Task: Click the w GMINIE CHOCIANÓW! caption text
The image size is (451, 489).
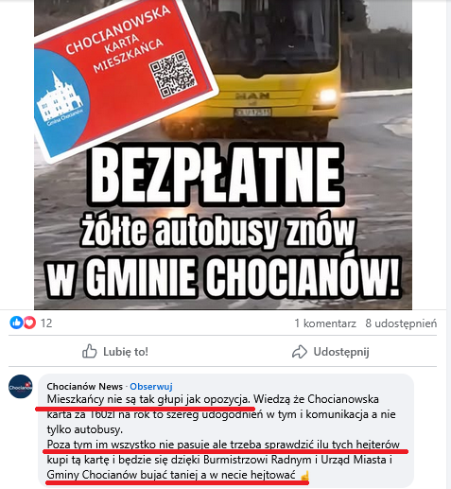Action: pos(224,277)
